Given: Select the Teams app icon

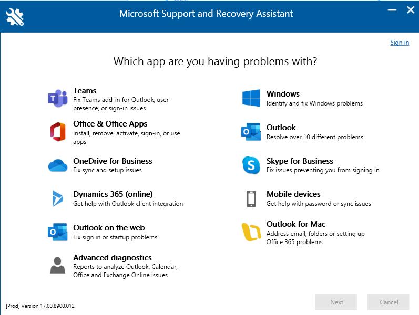Looking at the screenshot, I should point(58,99).
